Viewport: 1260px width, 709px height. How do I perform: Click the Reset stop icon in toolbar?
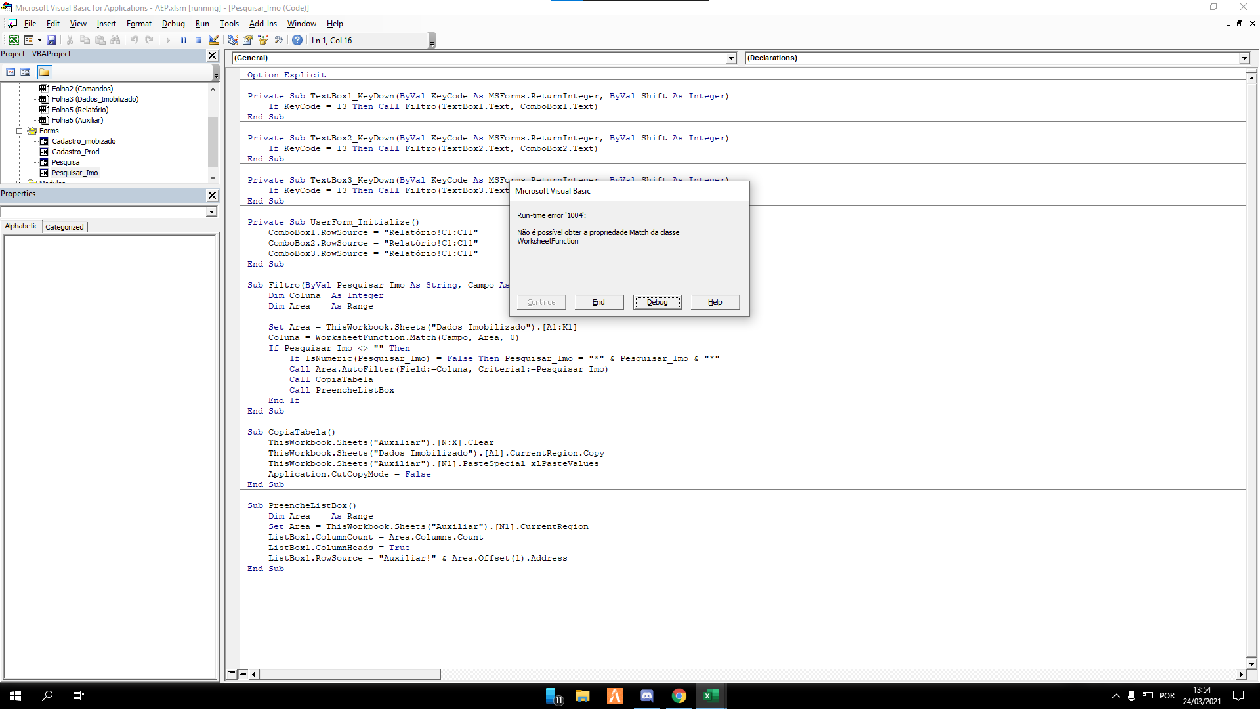click(x=198, y=40)
